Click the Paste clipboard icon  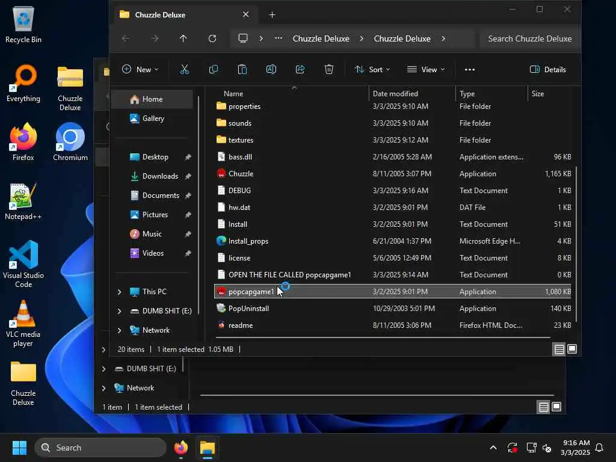click(242, 70)
